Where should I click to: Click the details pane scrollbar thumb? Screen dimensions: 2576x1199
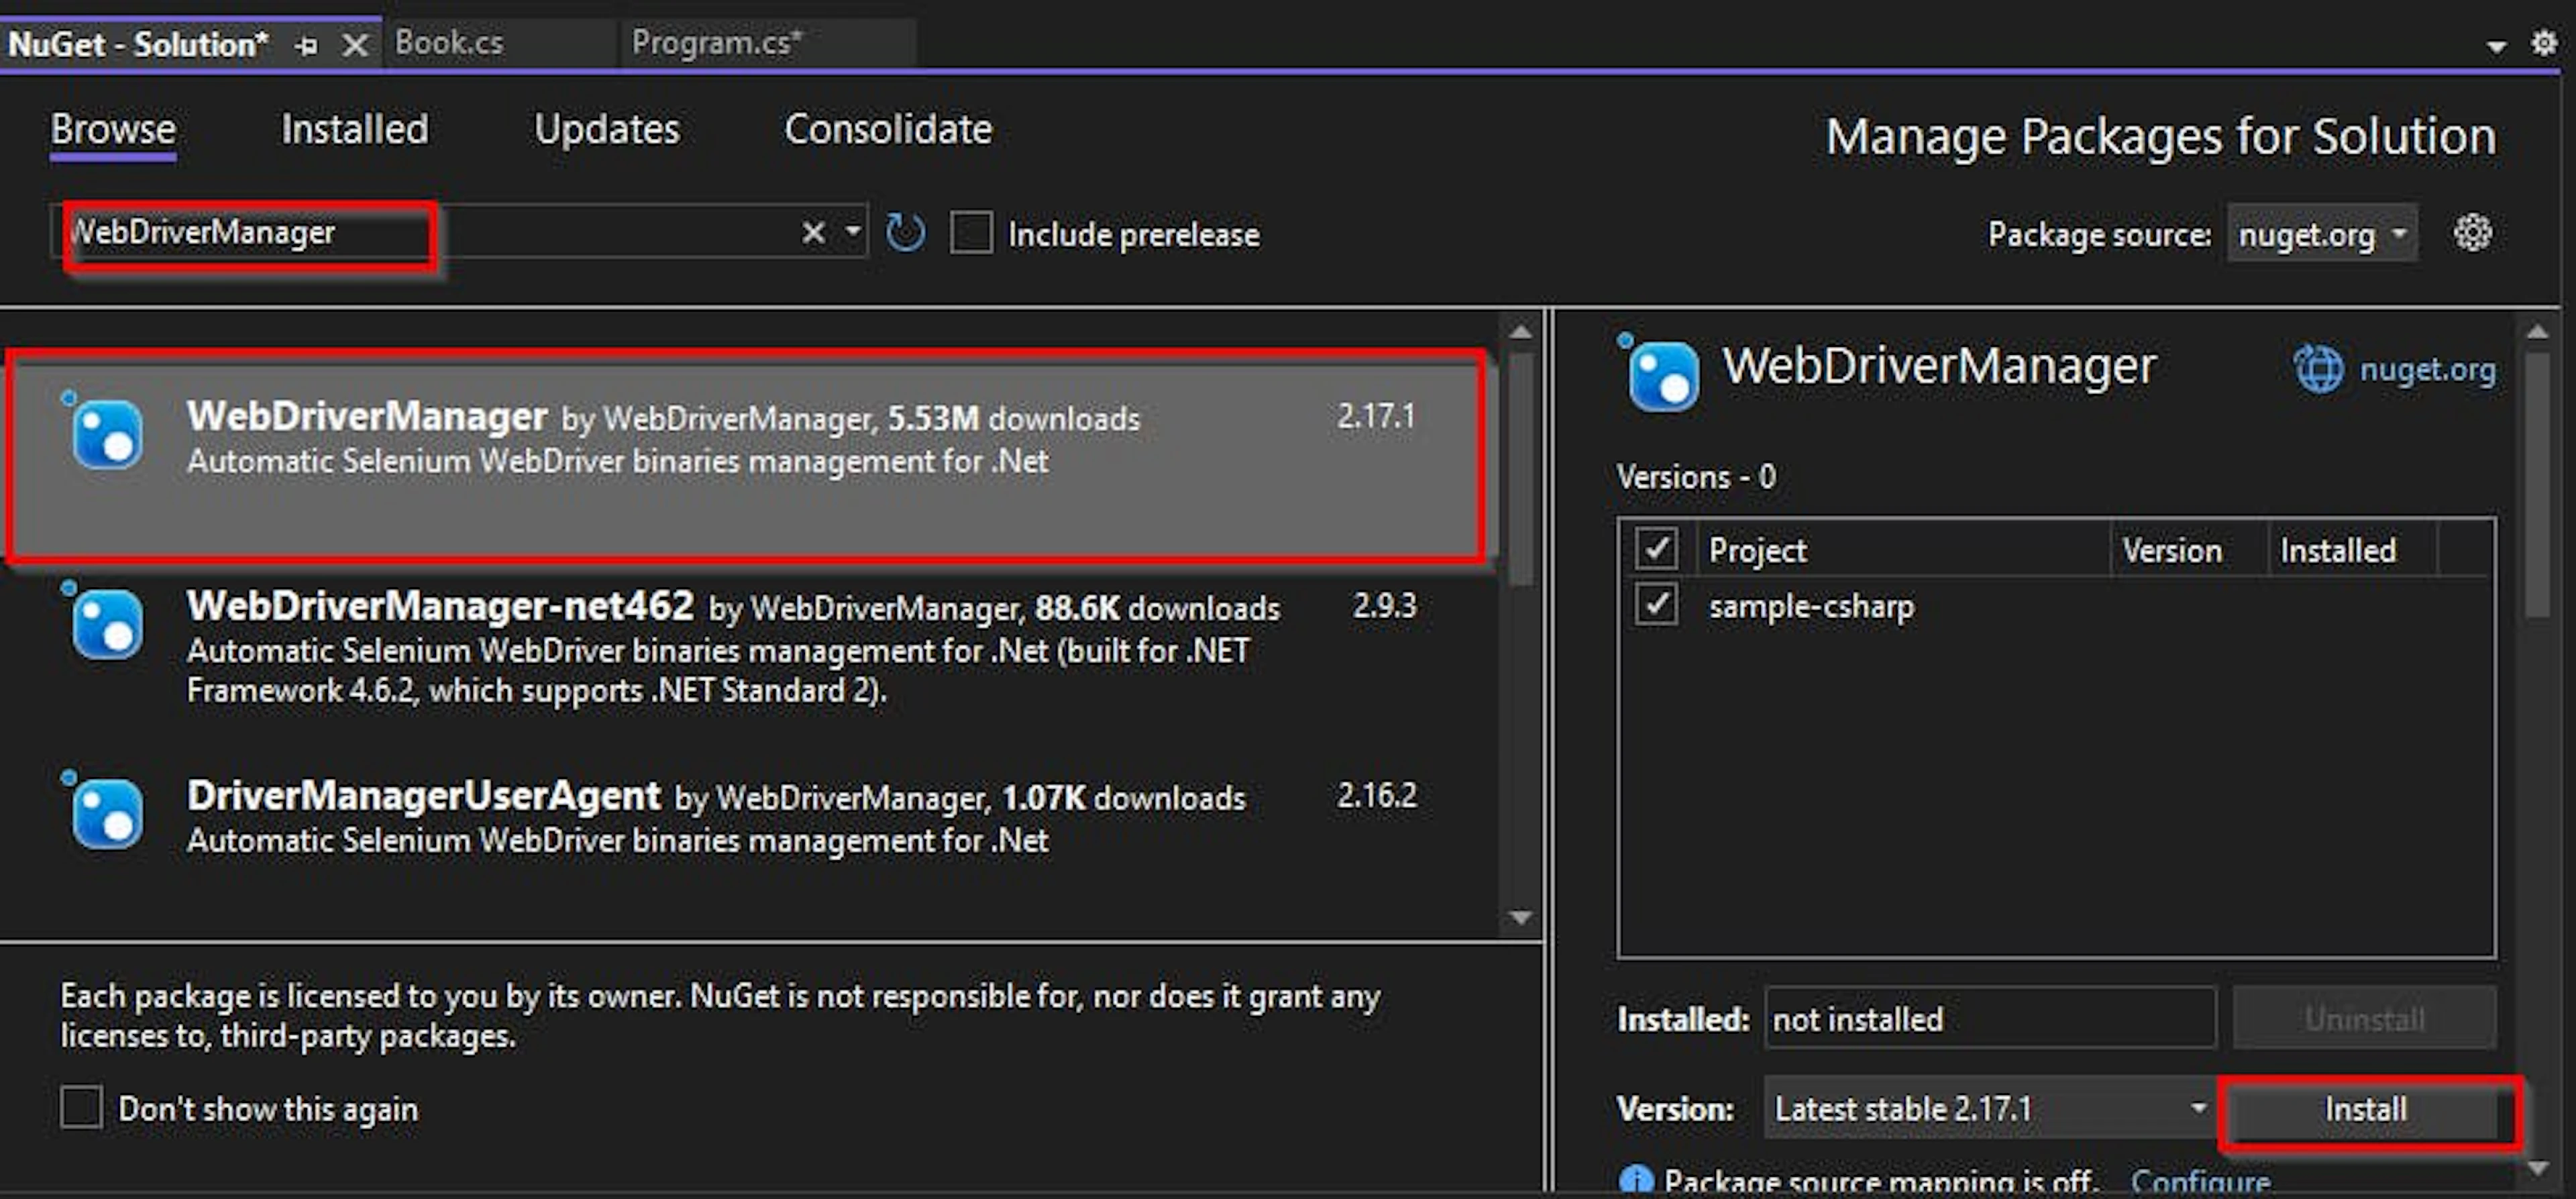click(x=2538, y=485)
